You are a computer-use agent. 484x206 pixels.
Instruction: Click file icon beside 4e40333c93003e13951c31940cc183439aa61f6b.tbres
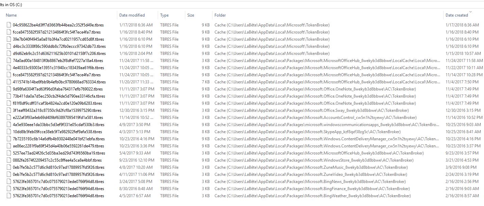click(9, 68)
